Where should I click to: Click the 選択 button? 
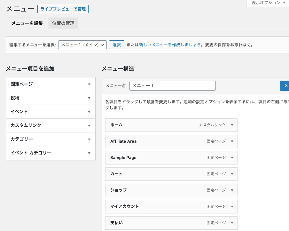(117, 45)
